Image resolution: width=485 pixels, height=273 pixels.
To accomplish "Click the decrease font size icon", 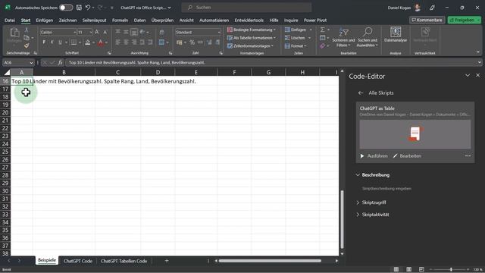I will tap(105, 32).
